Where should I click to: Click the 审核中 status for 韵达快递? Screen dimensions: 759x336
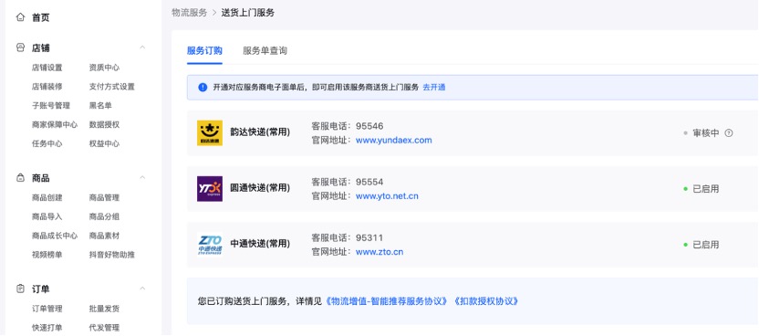point(706,133)
